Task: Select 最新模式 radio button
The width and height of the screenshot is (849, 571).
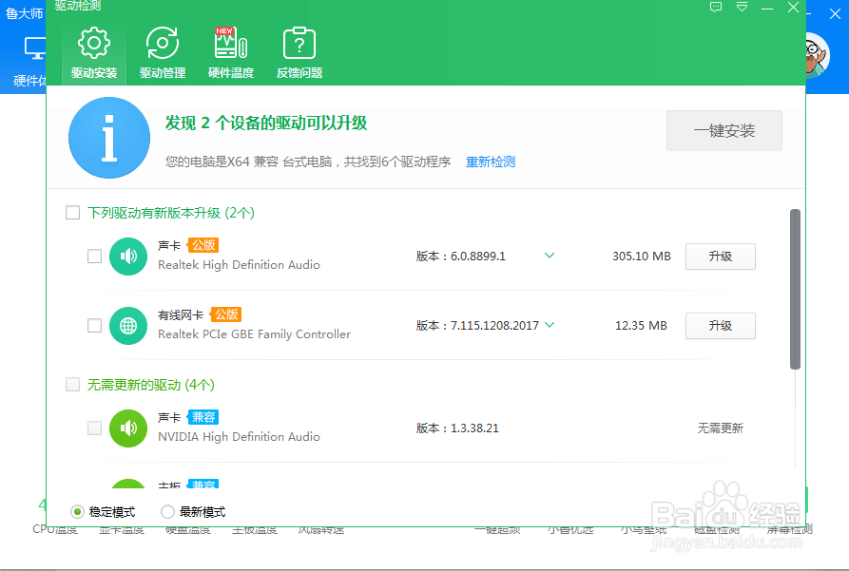Action: tap(167, 511)
